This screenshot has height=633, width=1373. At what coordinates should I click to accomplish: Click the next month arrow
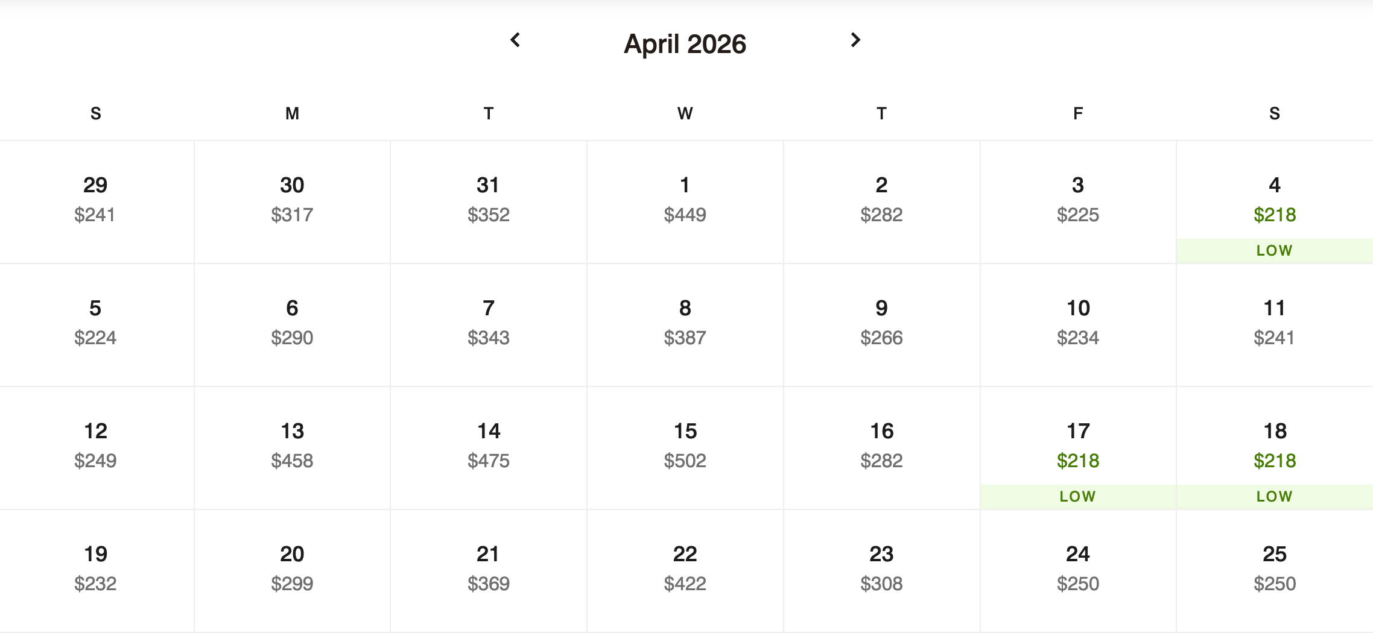pyautogui.click(x=855, y=41)
